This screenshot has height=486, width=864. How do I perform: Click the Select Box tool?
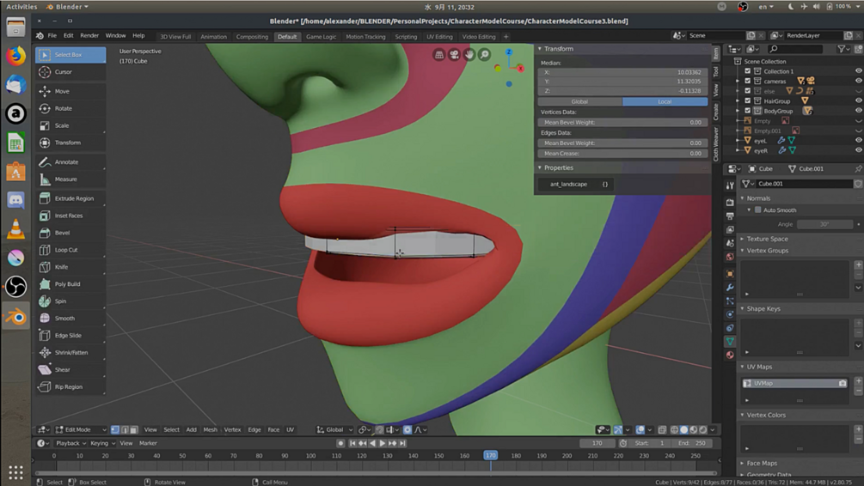70,54
